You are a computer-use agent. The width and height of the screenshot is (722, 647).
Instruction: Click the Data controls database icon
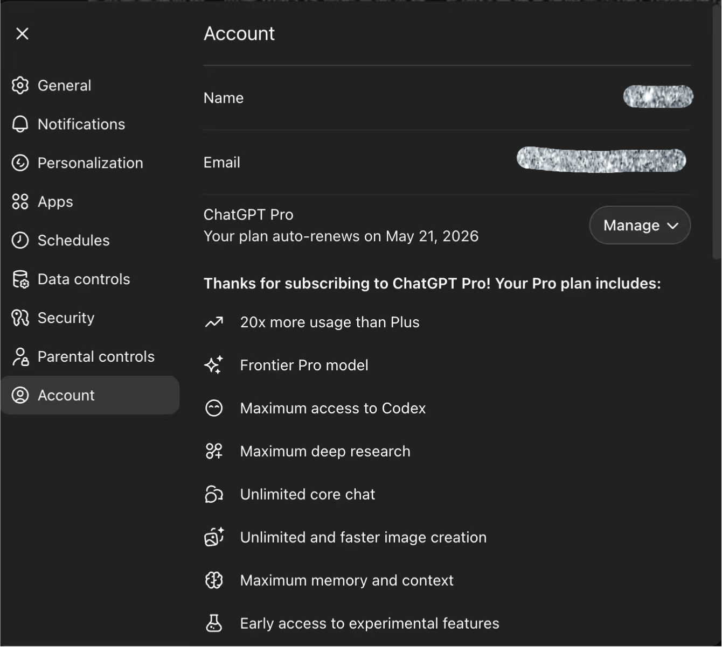pos(20,279)
